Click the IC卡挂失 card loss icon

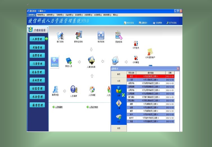[136, 44]
